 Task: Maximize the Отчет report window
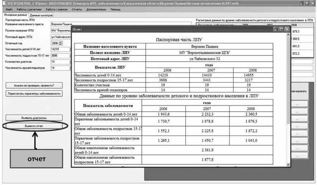click(x=282, y=29)
